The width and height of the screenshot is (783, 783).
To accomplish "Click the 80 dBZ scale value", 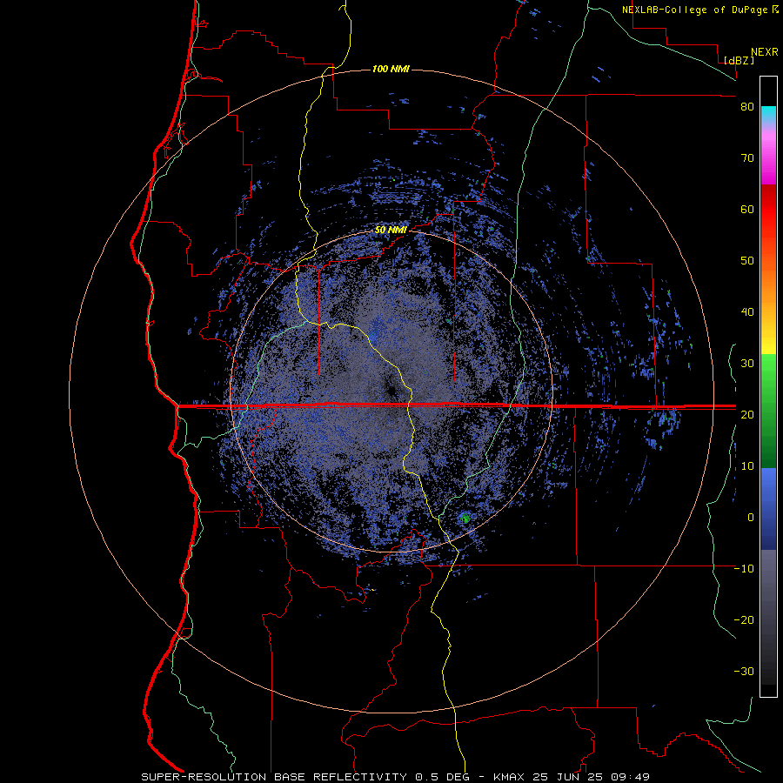I will click(747, 107).
